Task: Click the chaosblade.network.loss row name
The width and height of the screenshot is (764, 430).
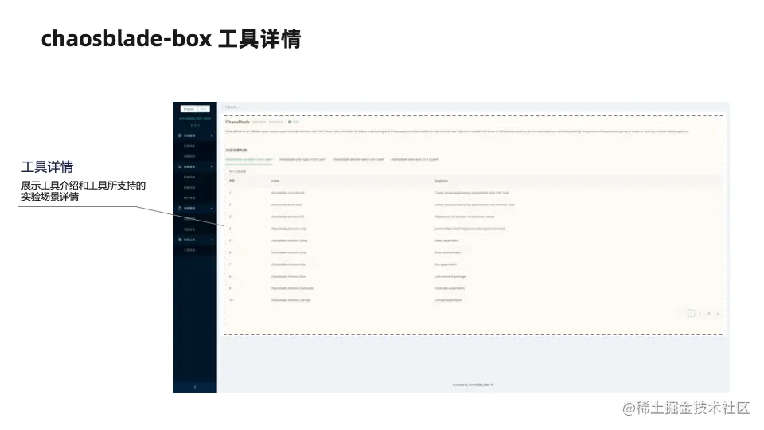Action: 288,276
